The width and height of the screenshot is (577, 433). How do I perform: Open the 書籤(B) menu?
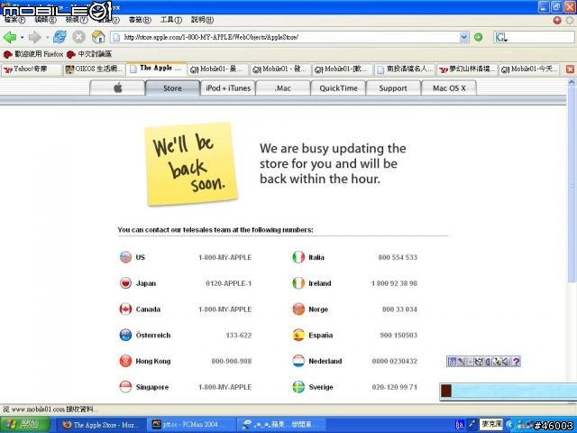pos(140,20)
